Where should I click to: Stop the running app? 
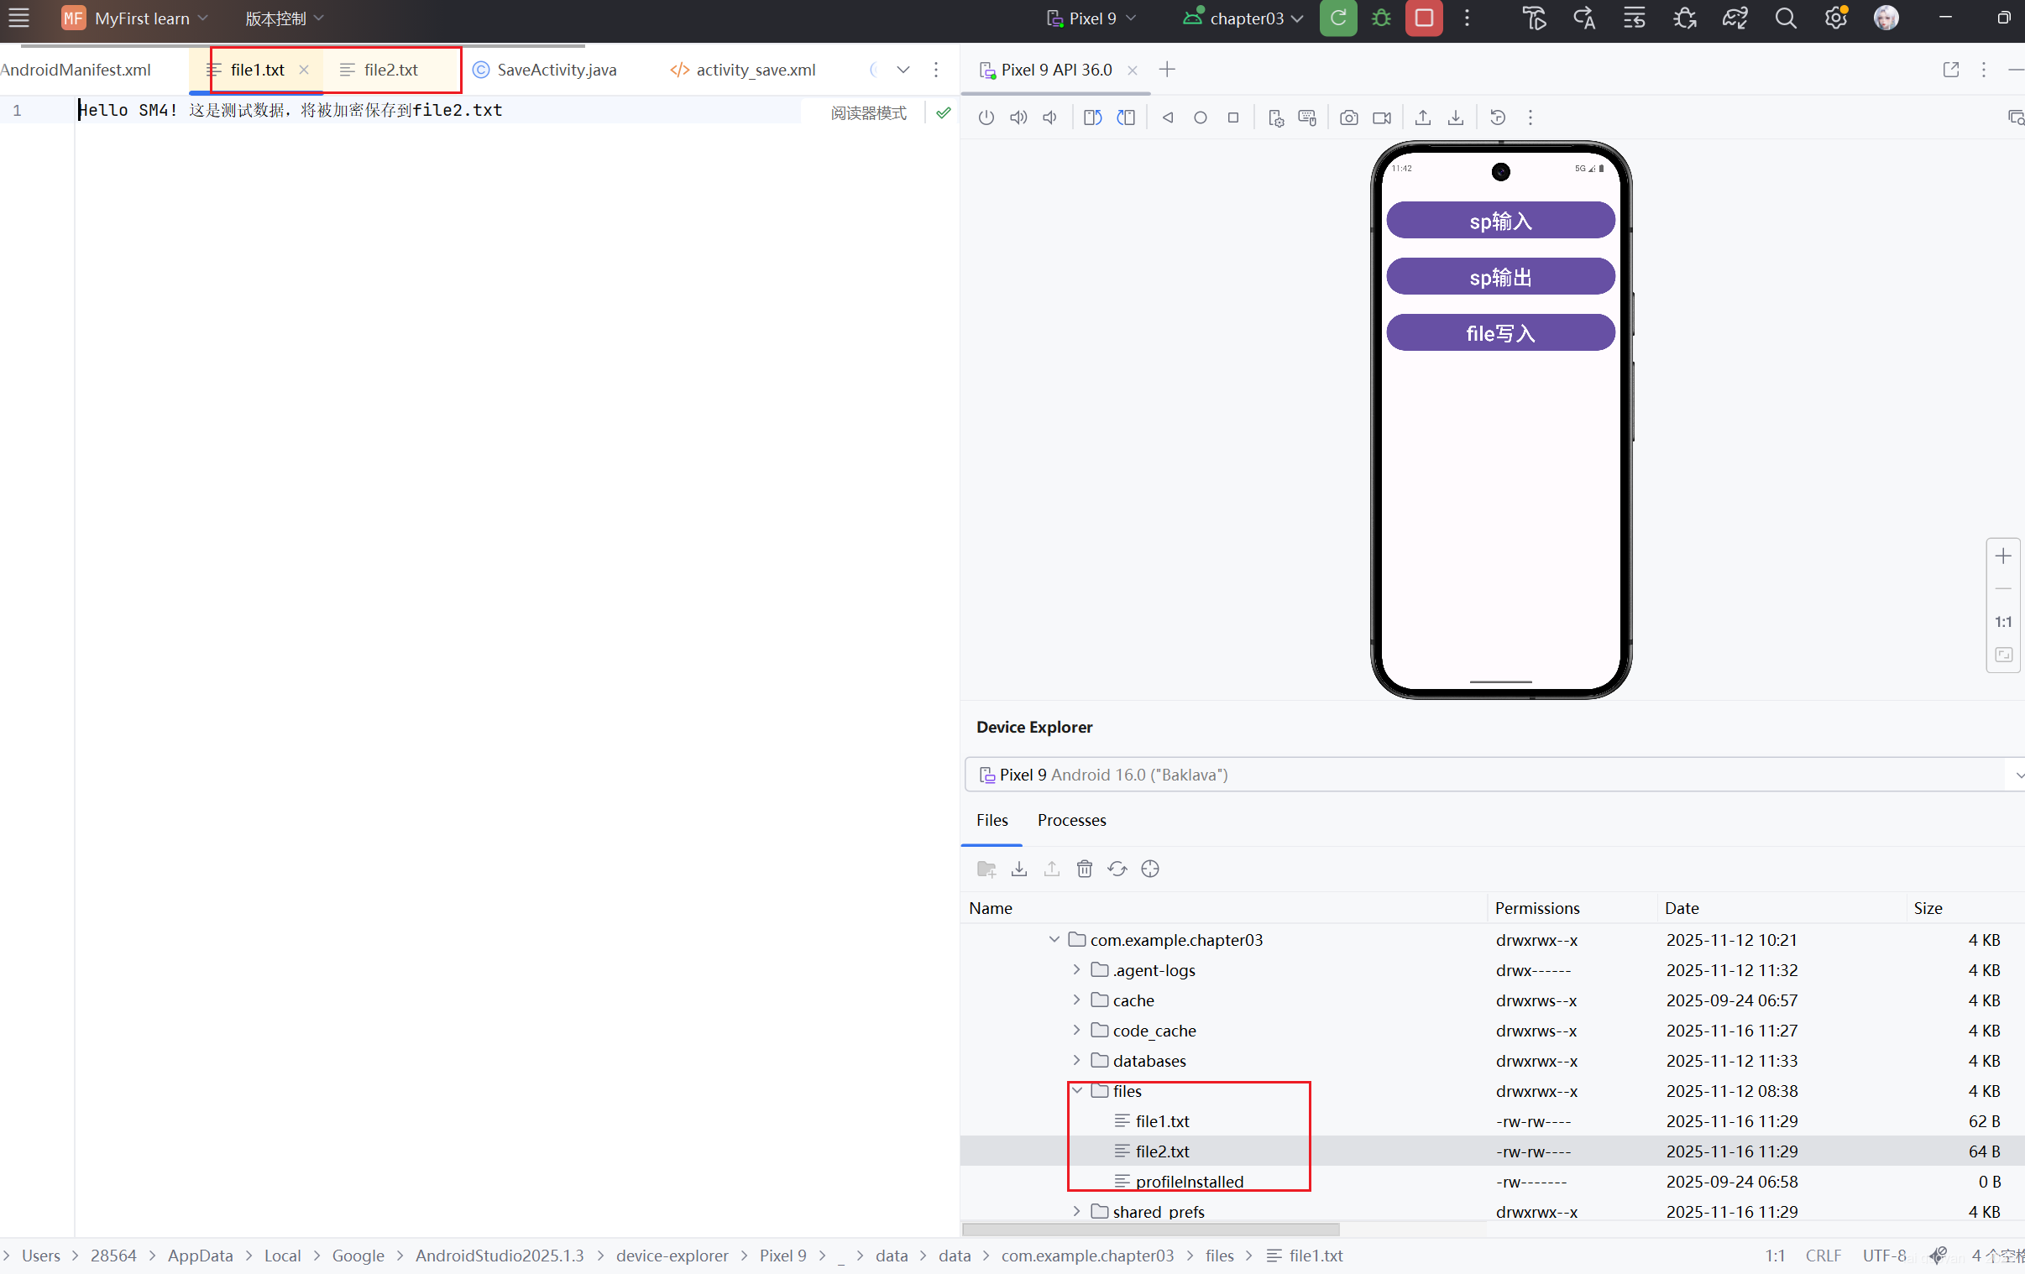[x=1424, y=18]
